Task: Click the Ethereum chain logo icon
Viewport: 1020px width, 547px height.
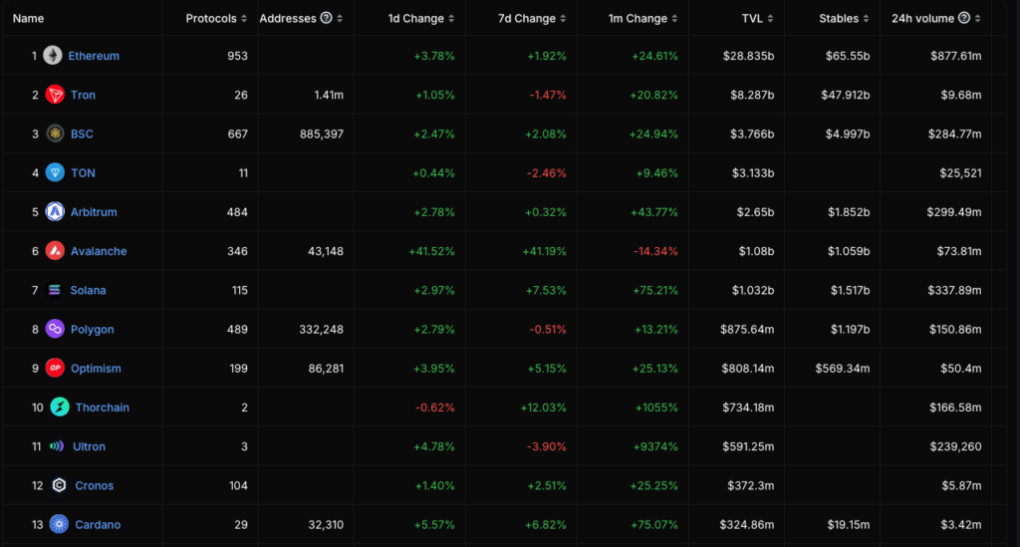Action: point(52,56)
